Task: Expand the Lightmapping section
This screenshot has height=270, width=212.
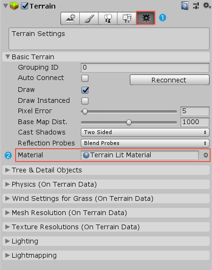Action: [x=106, y=255]
